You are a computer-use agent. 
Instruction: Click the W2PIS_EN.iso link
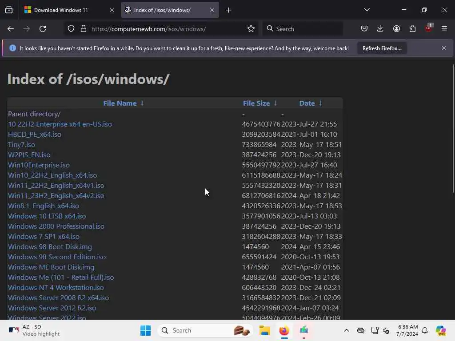click(x=29, y=155)
